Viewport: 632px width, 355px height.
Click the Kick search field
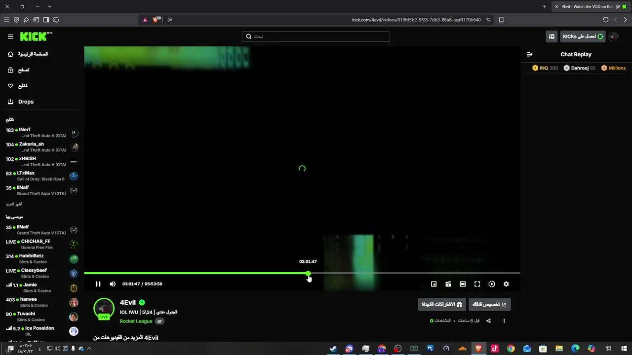[316, 36]
